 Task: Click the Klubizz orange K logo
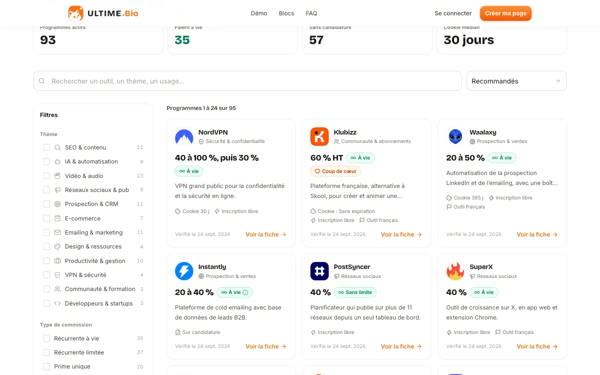(x=319, y=136)
